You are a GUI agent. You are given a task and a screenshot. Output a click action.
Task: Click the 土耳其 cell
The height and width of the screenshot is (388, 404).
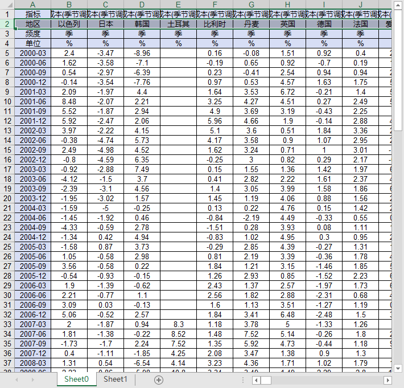178,24
